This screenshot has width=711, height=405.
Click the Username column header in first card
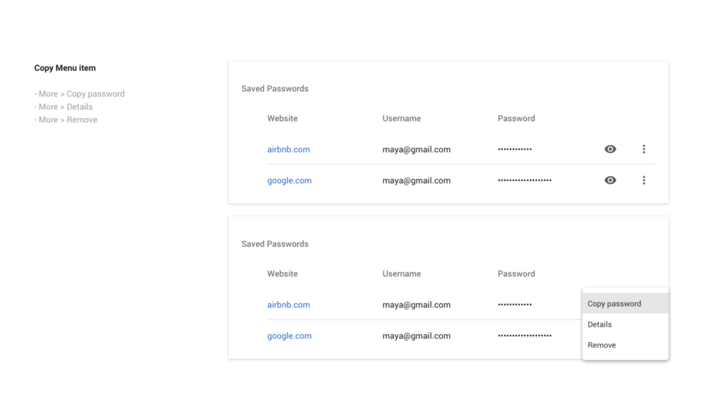pyautogui.click(x=401, y=119)
